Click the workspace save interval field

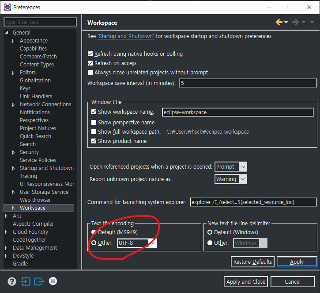point(248,83)
